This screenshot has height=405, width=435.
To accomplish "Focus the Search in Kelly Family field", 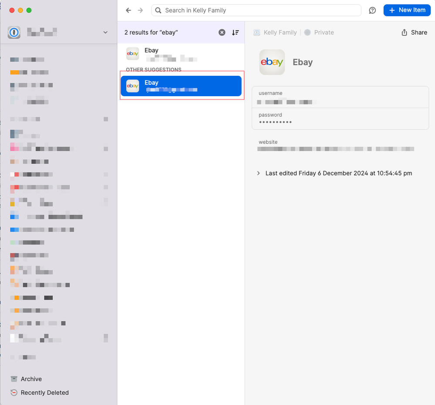I will (256, 10).
